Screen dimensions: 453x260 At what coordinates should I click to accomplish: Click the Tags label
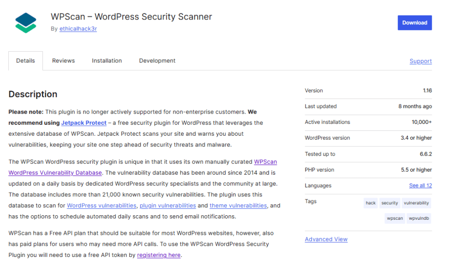[x=311, y=201]
